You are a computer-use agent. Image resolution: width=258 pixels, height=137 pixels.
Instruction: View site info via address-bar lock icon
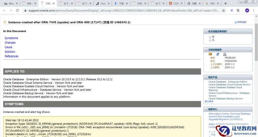coord(25,10)
